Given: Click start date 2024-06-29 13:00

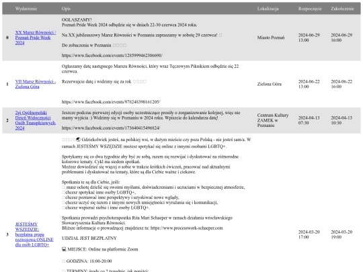Looking at the screenshot, I should click(x=309, y=38).
